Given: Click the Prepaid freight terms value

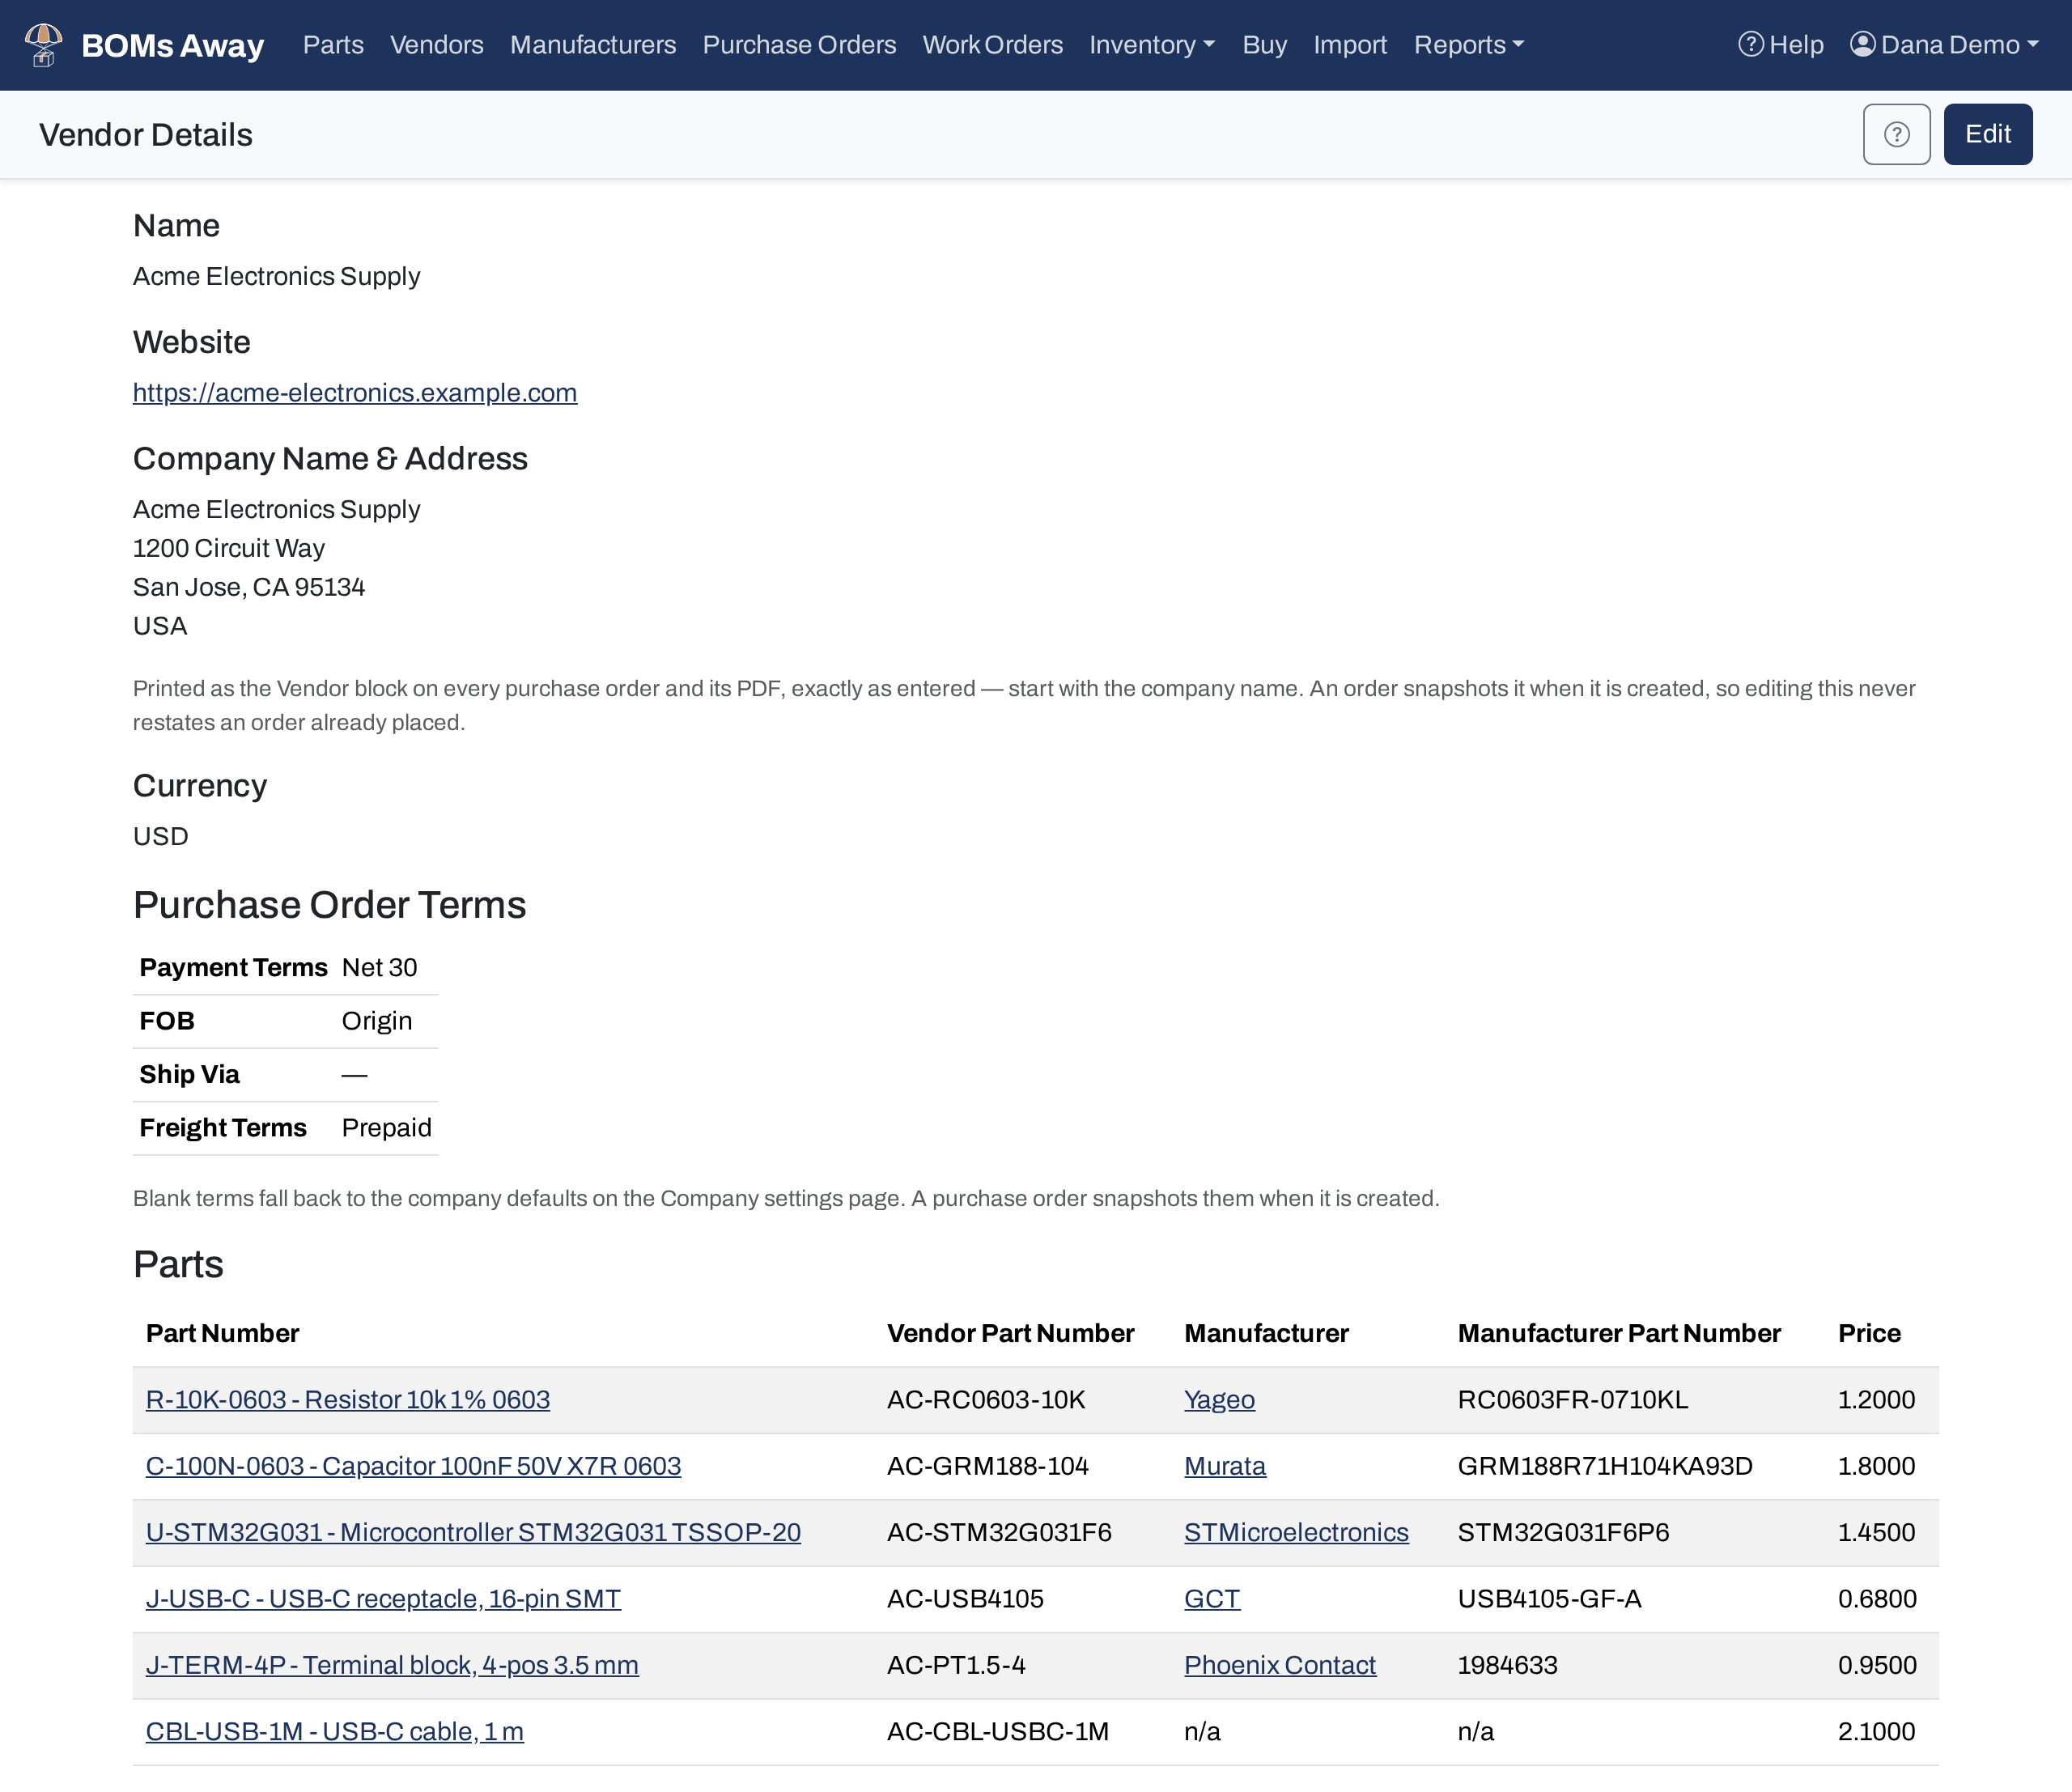Looking at the screenshot, I should [387, 1127].
